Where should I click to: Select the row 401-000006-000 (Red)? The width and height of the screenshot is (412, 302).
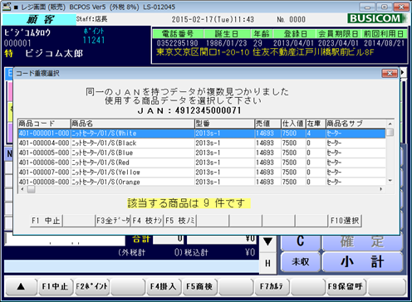pyautogui.click(x=202, y=163)
